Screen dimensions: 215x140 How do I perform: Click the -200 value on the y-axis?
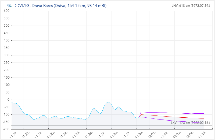pyautogui.click(x=5, y=129)
